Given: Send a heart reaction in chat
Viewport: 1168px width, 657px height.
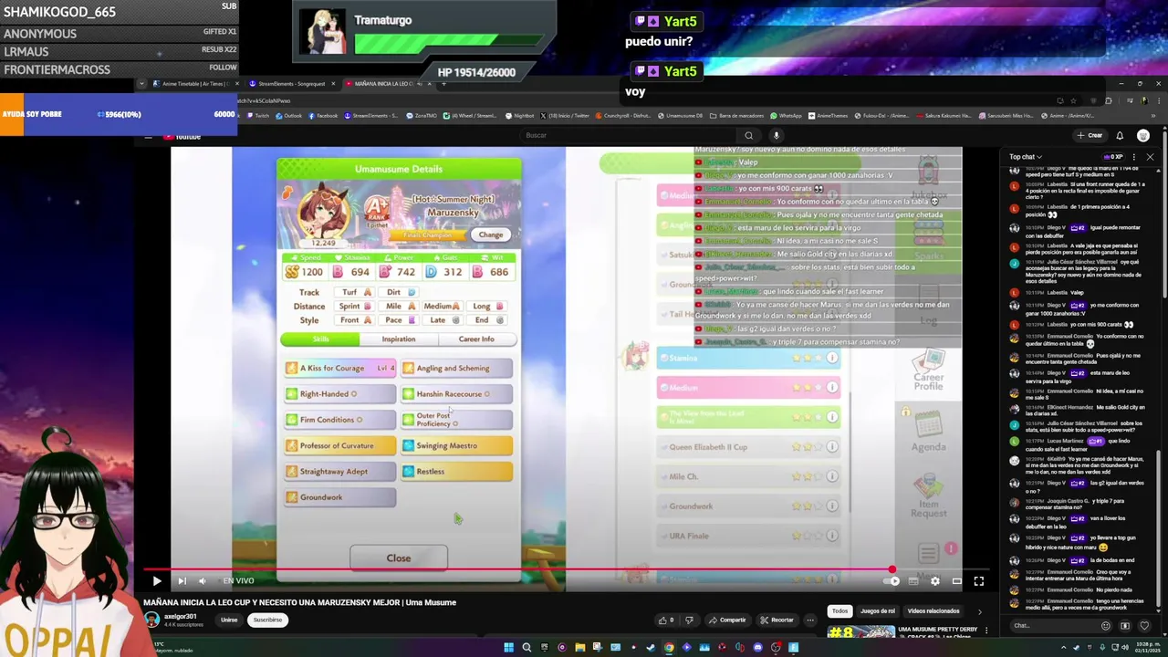Looking at the screenshot, I should [x=1144, y=626].
